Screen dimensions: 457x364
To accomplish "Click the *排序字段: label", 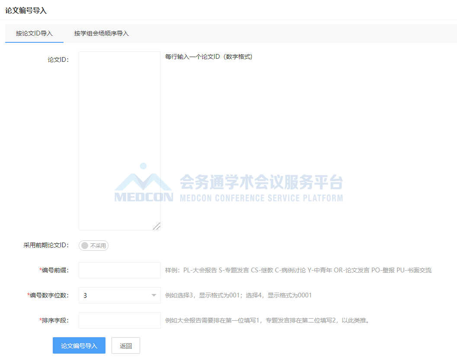I will tap(54, 320).
